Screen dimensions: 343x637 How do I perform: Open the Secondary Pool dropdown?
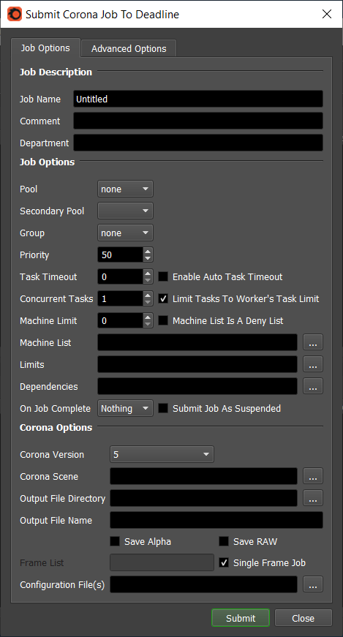(x=125, y=211)
